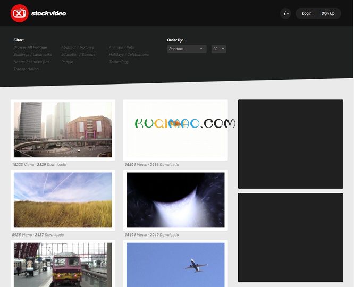Open the info menu icon

285,13
